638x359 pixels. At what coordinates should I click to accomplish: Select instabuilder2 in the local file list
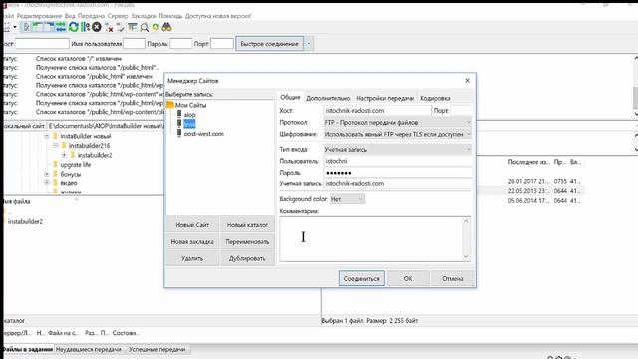tap(25, 221)
